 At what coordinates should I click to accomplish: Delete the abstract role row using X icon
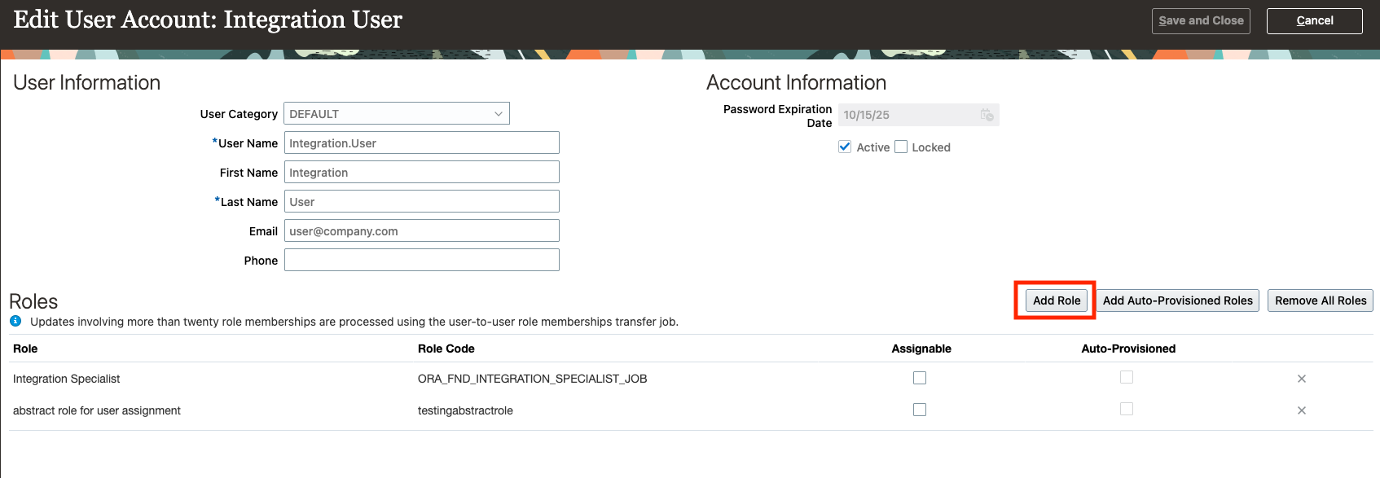[x=1301, y=410]
